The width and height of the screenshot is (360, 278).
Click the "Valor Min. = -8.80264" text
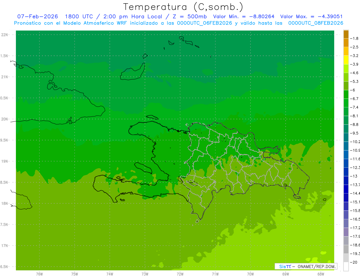(244, 16)
